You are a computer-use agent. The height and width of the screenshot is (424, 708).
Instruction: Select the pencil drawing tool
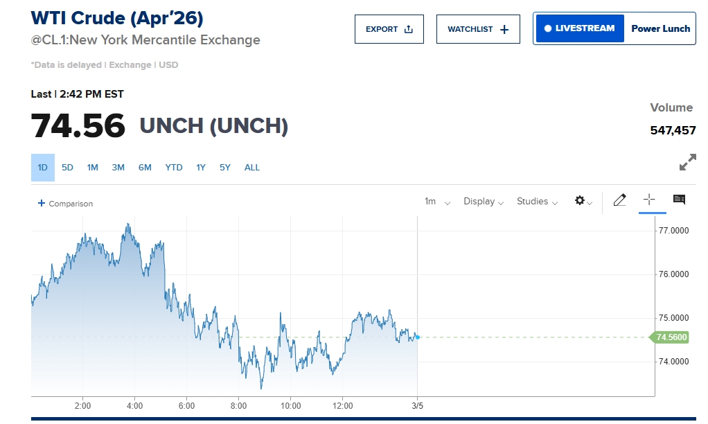619,201
